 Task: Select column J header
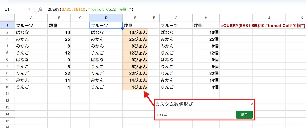pos(269,18)
